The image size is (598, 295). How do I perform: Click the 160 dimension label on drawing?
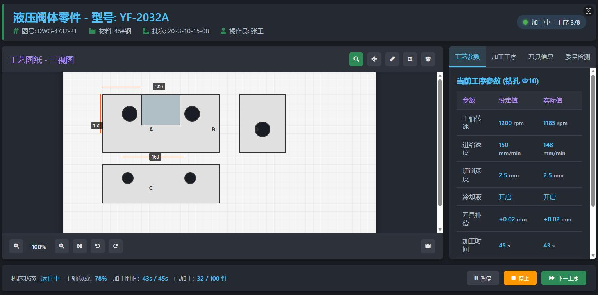pos(155,157)
